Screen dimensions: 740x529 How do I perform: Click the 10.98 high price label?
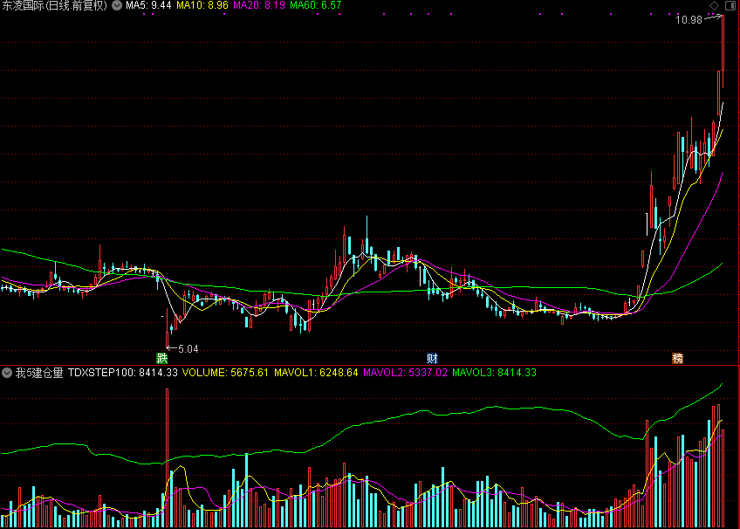pos(689,20)
